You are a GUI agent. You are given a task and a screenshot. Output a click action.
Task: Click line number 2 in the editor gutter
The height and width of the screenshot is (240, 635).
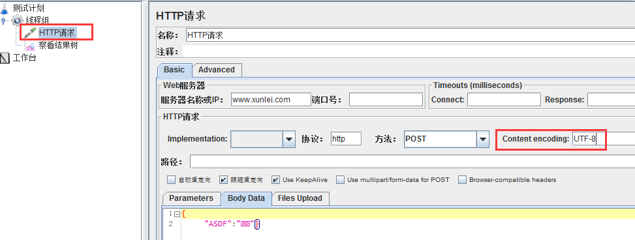pos(170,224)
